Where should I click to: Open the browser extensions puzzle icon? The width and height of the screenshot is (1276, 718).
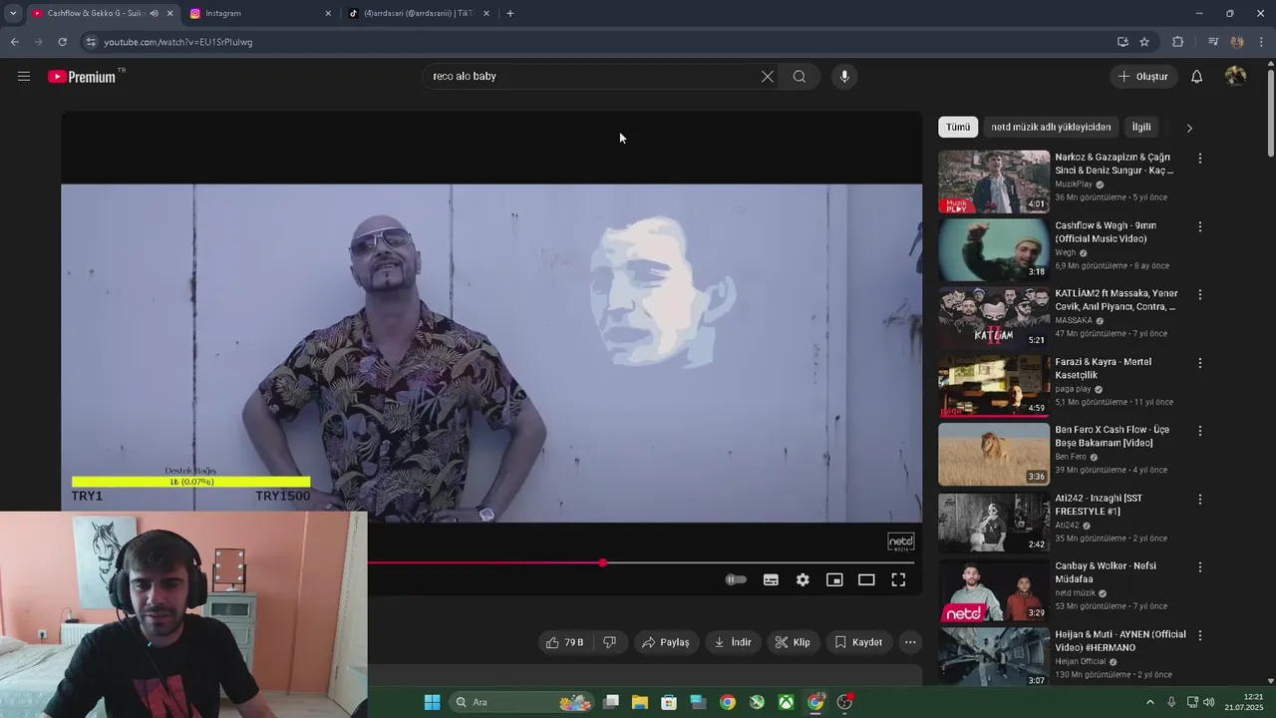click(x=1177, y=42)
